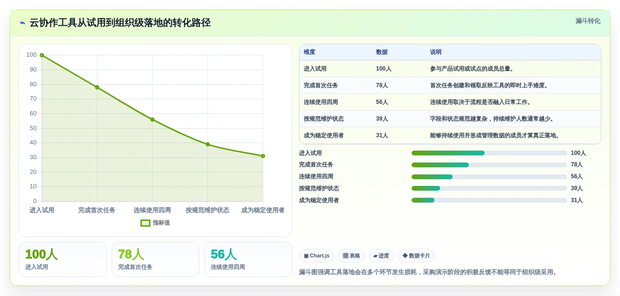Click x-axis label 进入试用

[x=42, y=210]
